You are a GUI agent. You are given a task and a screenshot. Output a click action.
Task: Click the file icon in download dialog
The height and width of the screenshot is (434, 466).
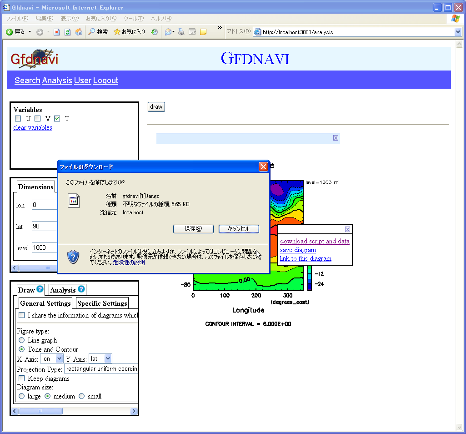click(x=74, y=201)
